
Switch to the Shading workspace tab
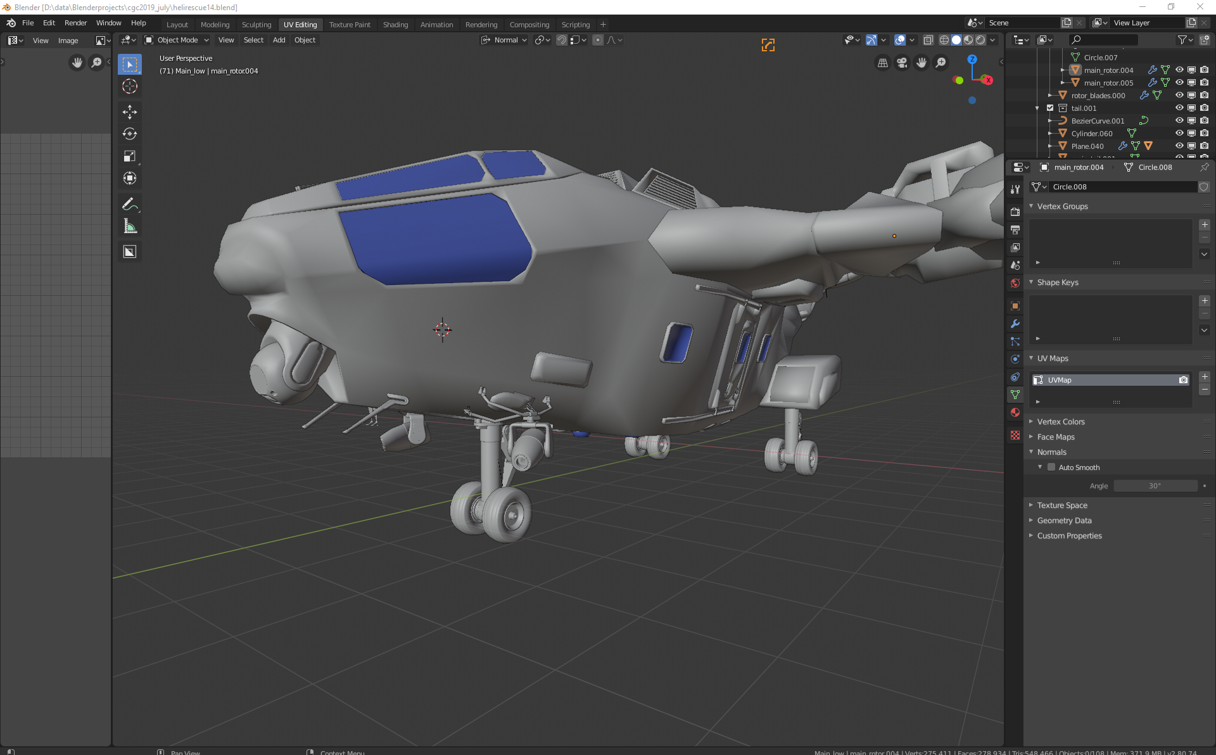coord(395,25)
